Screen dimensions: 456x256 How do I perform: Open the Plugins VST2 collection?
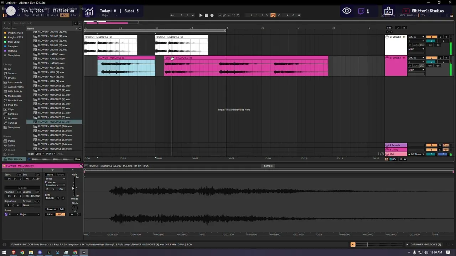tap(15, 33)
